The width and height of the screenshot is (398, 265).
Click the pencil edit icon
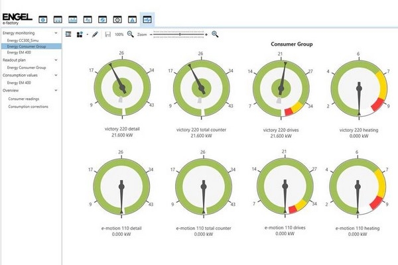coord(95,34)
